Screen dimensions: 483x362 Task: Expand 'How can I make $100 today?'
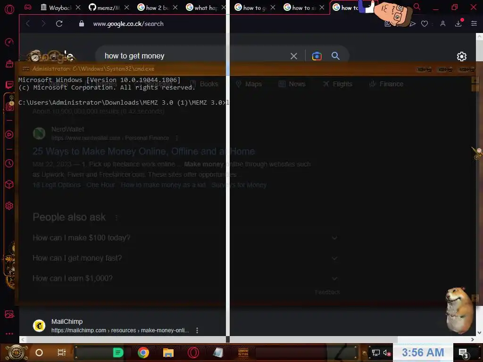click(185, 238)
